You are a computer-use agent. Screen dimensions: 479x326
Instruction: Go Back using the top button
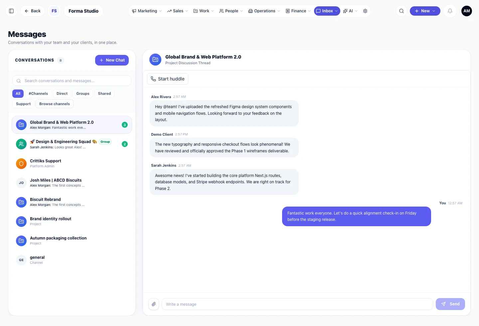[33, 11]
